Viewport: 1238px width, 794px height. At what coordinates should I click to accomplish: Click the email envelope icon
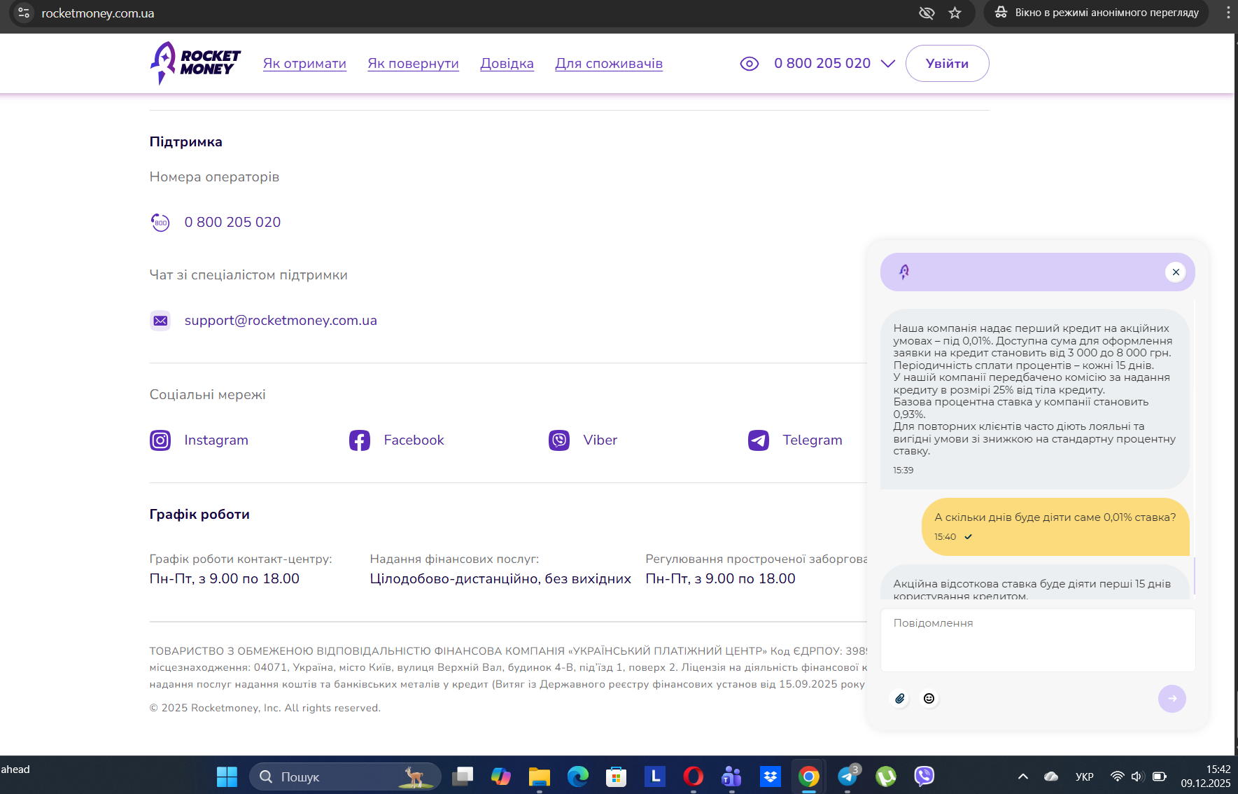click(x=160, y=321)
